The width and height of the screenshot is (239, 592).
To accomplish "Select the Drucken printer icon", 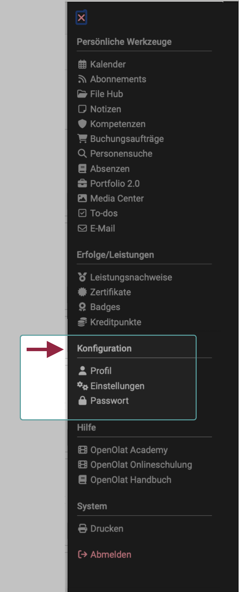I will point(82,528).
